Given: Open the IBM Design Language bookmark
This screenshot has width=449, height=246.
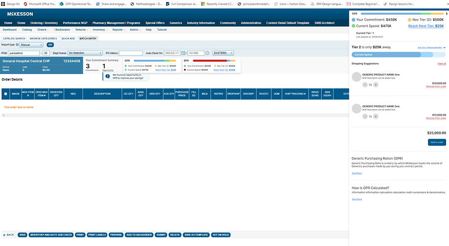Looking at the screenshot, I should pos(327,4).
